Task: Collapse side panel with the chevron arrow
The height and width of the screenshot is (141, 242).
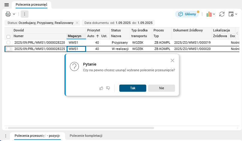Action: coord(237,33)
